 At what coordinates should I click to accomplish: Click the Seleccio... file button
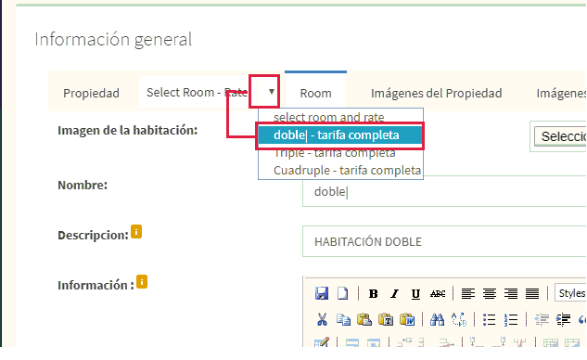(x=561, y=136)
